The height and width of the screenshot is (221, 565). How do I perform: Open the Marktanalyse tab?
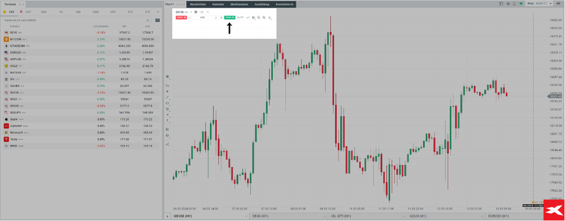(x=239, y=4)
